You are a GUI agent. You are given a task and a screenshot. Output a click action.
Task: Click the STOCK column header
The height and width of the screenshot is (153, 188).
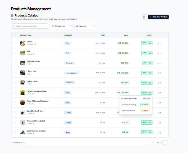pos(149,35)
